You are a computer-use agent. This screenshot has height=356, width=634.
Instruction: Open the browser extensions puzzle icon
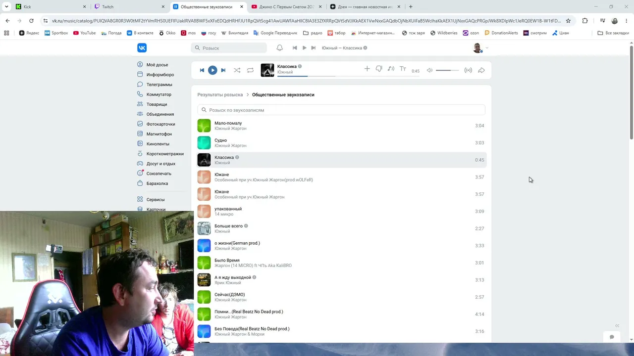[x=585, y=21]
